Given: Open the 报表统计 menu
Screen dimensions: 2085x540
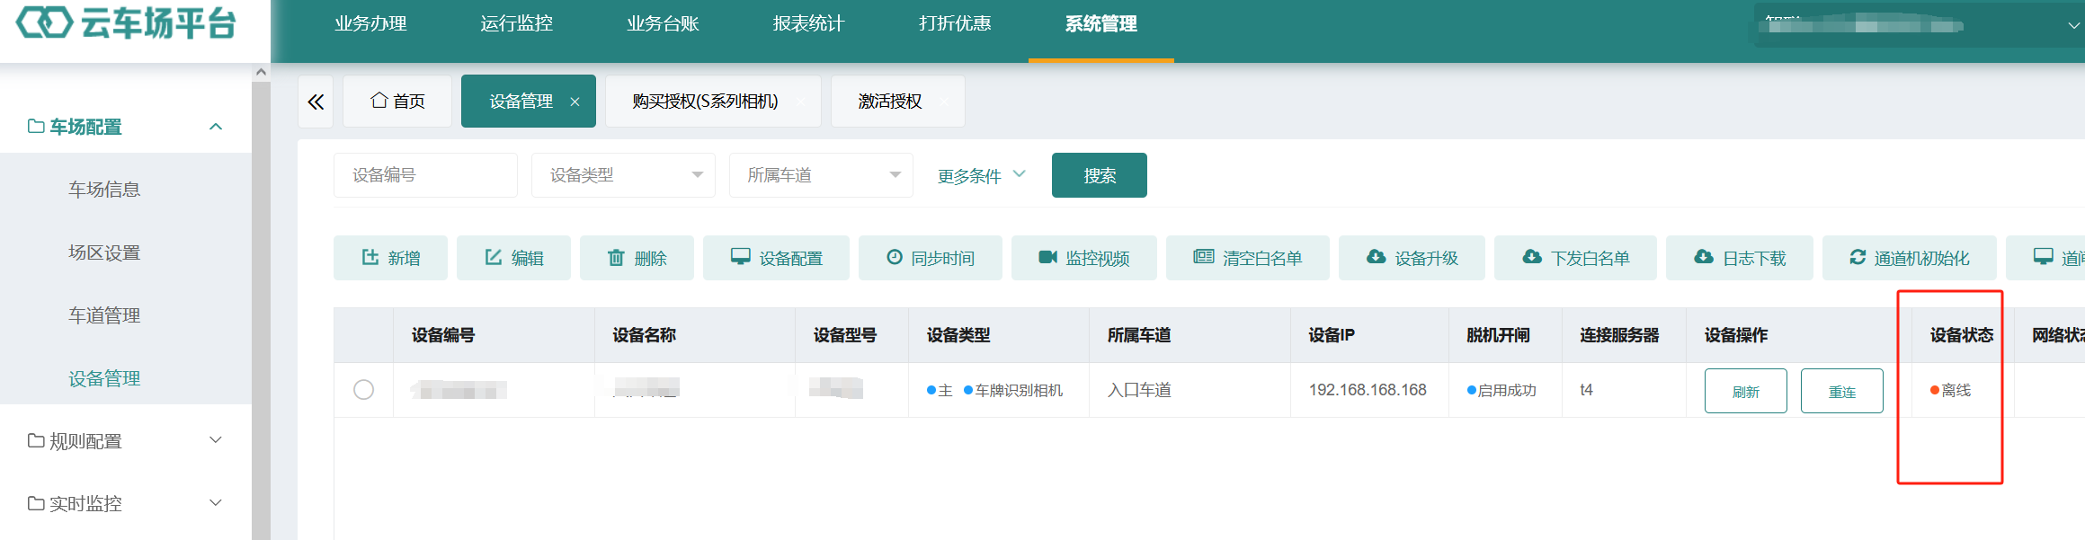Looking at the screenshot, I should click(x=808, y=24).
